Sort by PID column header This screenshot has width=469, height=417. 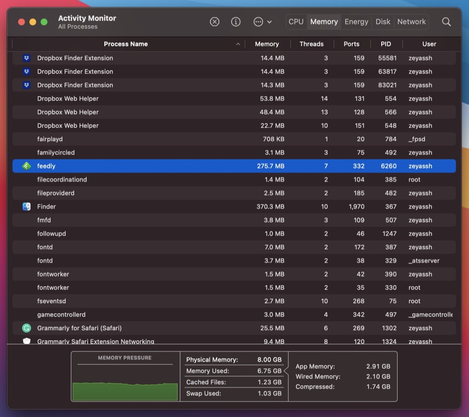(386, 44)
